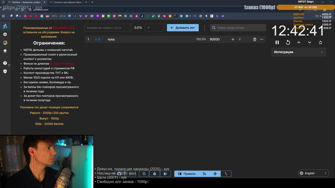Focus the new lot ₽ amount field
Image resolution: width=335 pixels, height=188 pixels.
pos(154,28)
